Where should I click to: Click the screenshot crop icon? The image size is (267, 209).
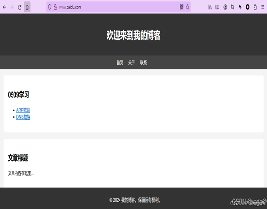(232, 7)
